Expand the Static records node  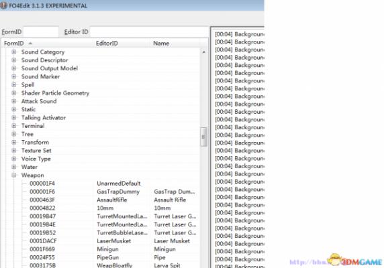[x=14, y=109]
